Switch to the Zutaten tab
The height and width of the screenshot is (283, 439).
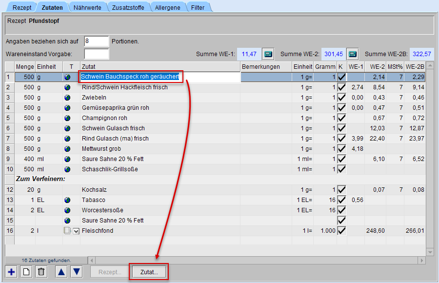tap(52, 8)
